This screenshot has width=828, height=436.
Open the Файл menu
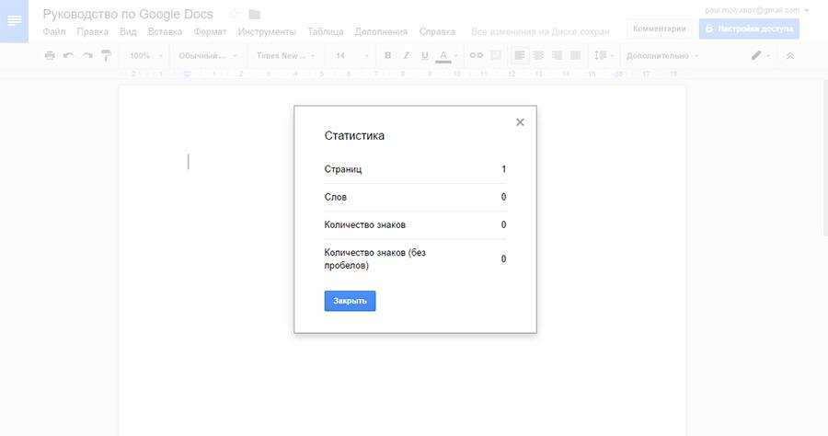coord(54,31)
